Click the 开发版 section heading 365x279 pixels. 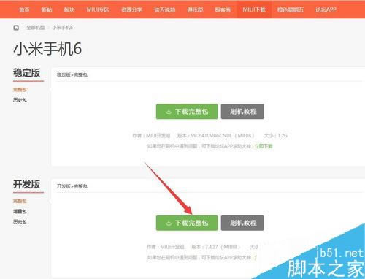(x=27, y=184)
